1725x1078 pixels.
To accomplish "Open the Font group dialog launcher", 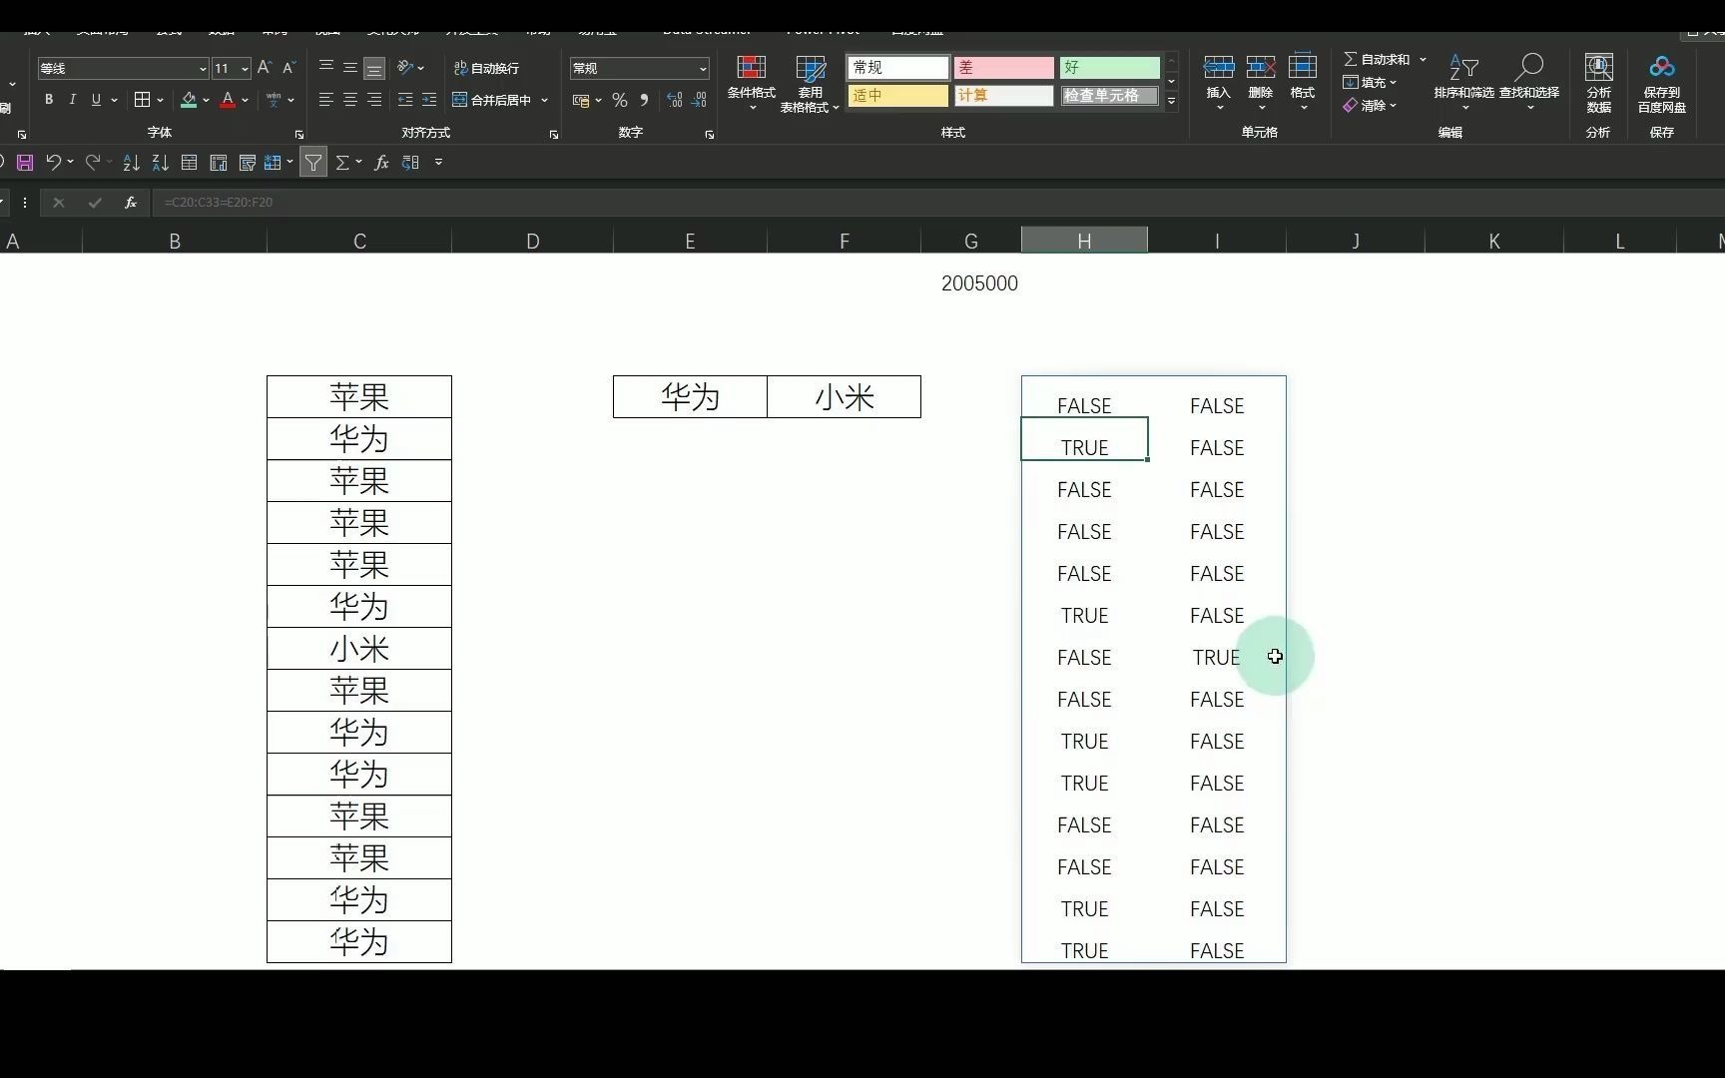I will 298,135.
